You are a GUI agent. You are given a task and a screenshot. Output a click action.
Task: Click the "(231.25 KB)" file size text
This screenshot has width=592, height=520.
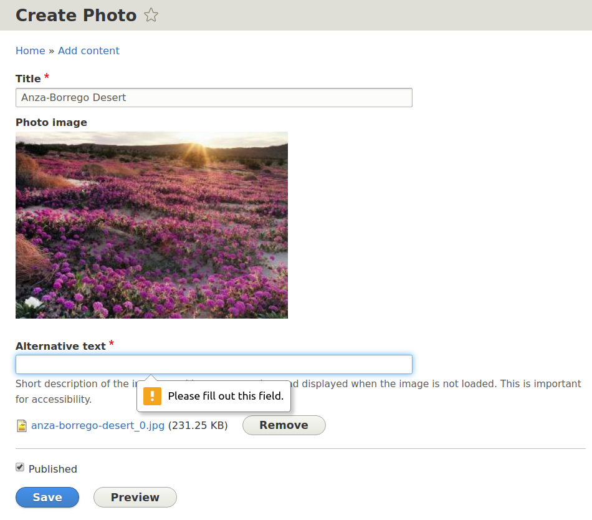tap(198, 426)
